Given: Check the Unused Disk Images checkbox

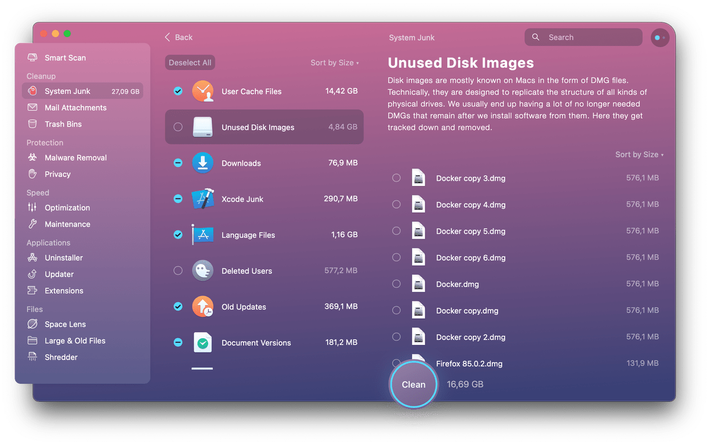Looking at the screenshot, I should pyautogui.click(x=178, y=127).
